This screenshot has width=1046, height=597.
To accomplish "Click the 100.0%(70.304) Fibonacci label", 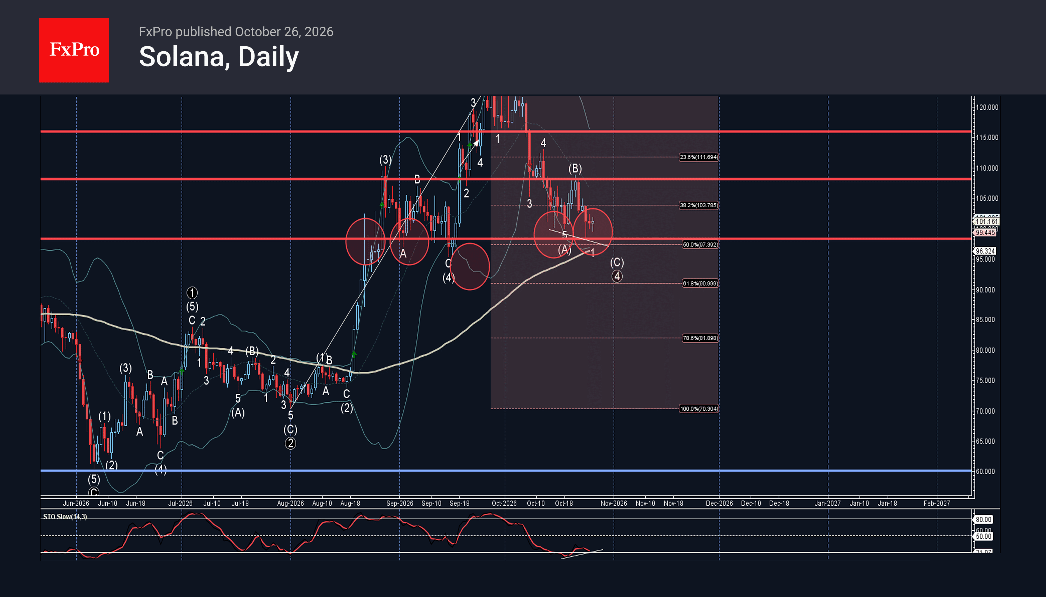I will click(699, 409).
